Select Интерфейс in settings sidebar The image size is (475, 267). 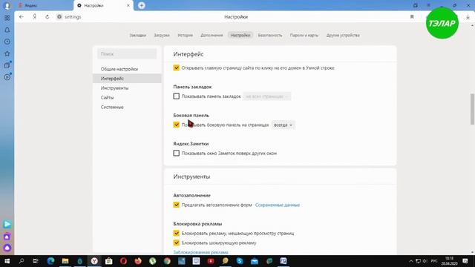tap(127, 79)
